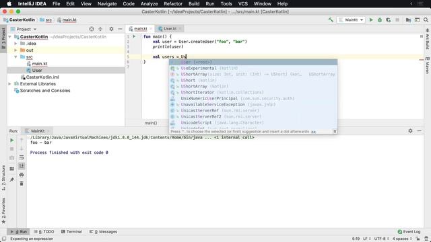Click the up stack trace arrow

click(22, 140)
